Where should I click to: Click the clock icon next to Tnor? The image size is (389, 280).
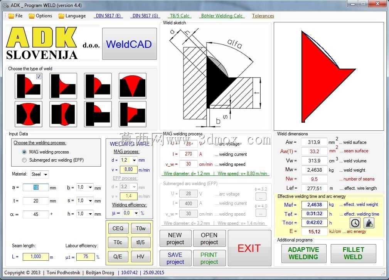[x=355, y=223]
